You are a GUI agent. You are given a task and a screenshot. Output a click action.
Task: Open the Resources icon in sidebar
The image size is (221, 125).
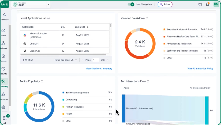(x=3, y=94)
